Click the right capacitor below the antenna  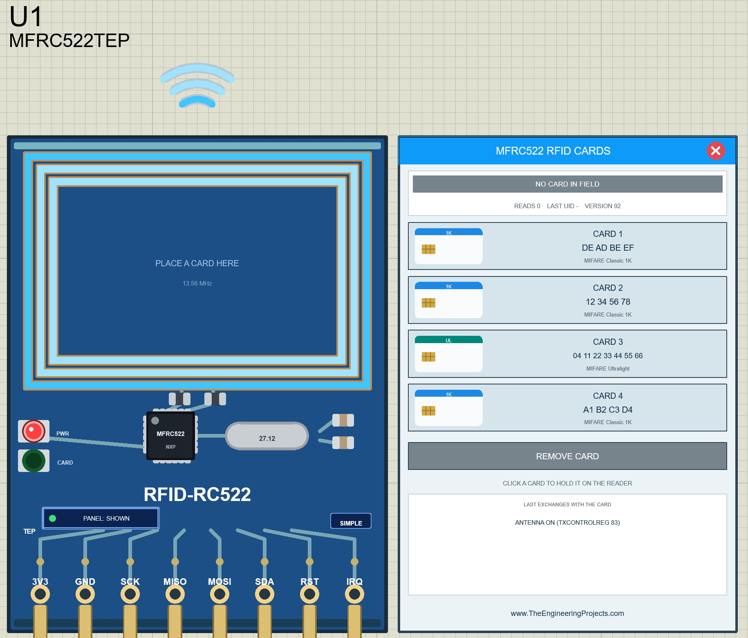pos(215,399)
